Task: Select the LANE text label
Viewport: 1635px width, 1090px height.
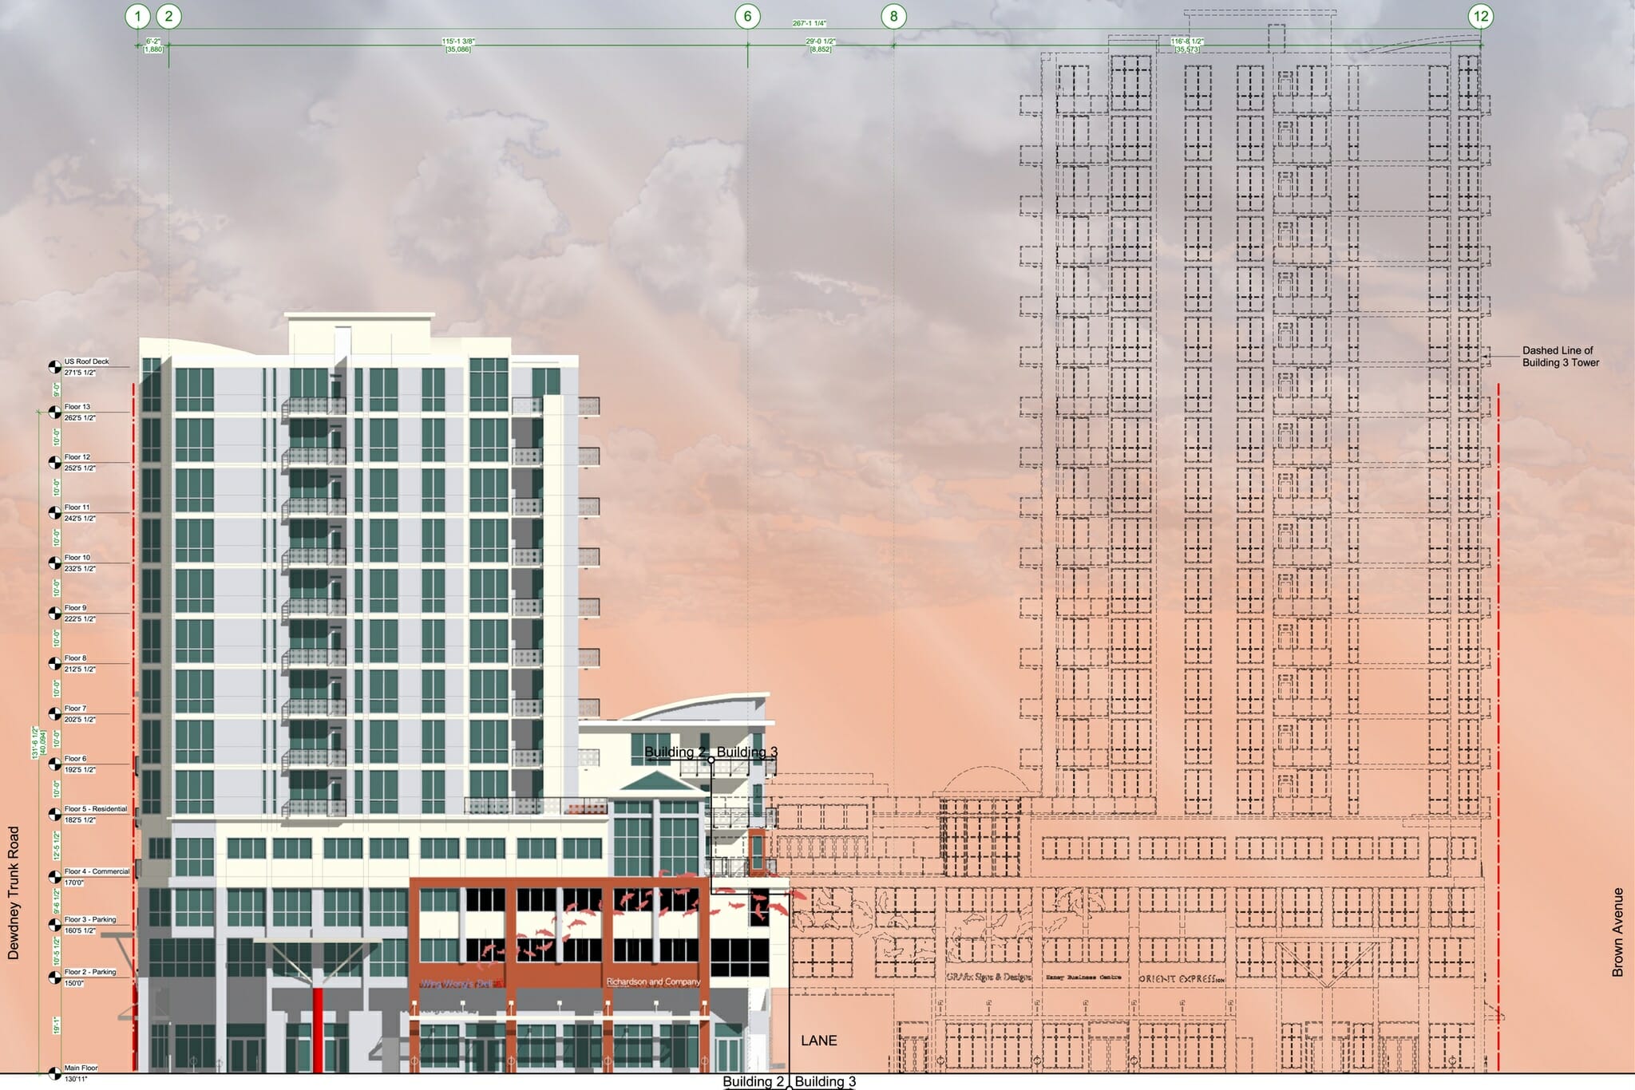Action: click(x=818, y=1041)
